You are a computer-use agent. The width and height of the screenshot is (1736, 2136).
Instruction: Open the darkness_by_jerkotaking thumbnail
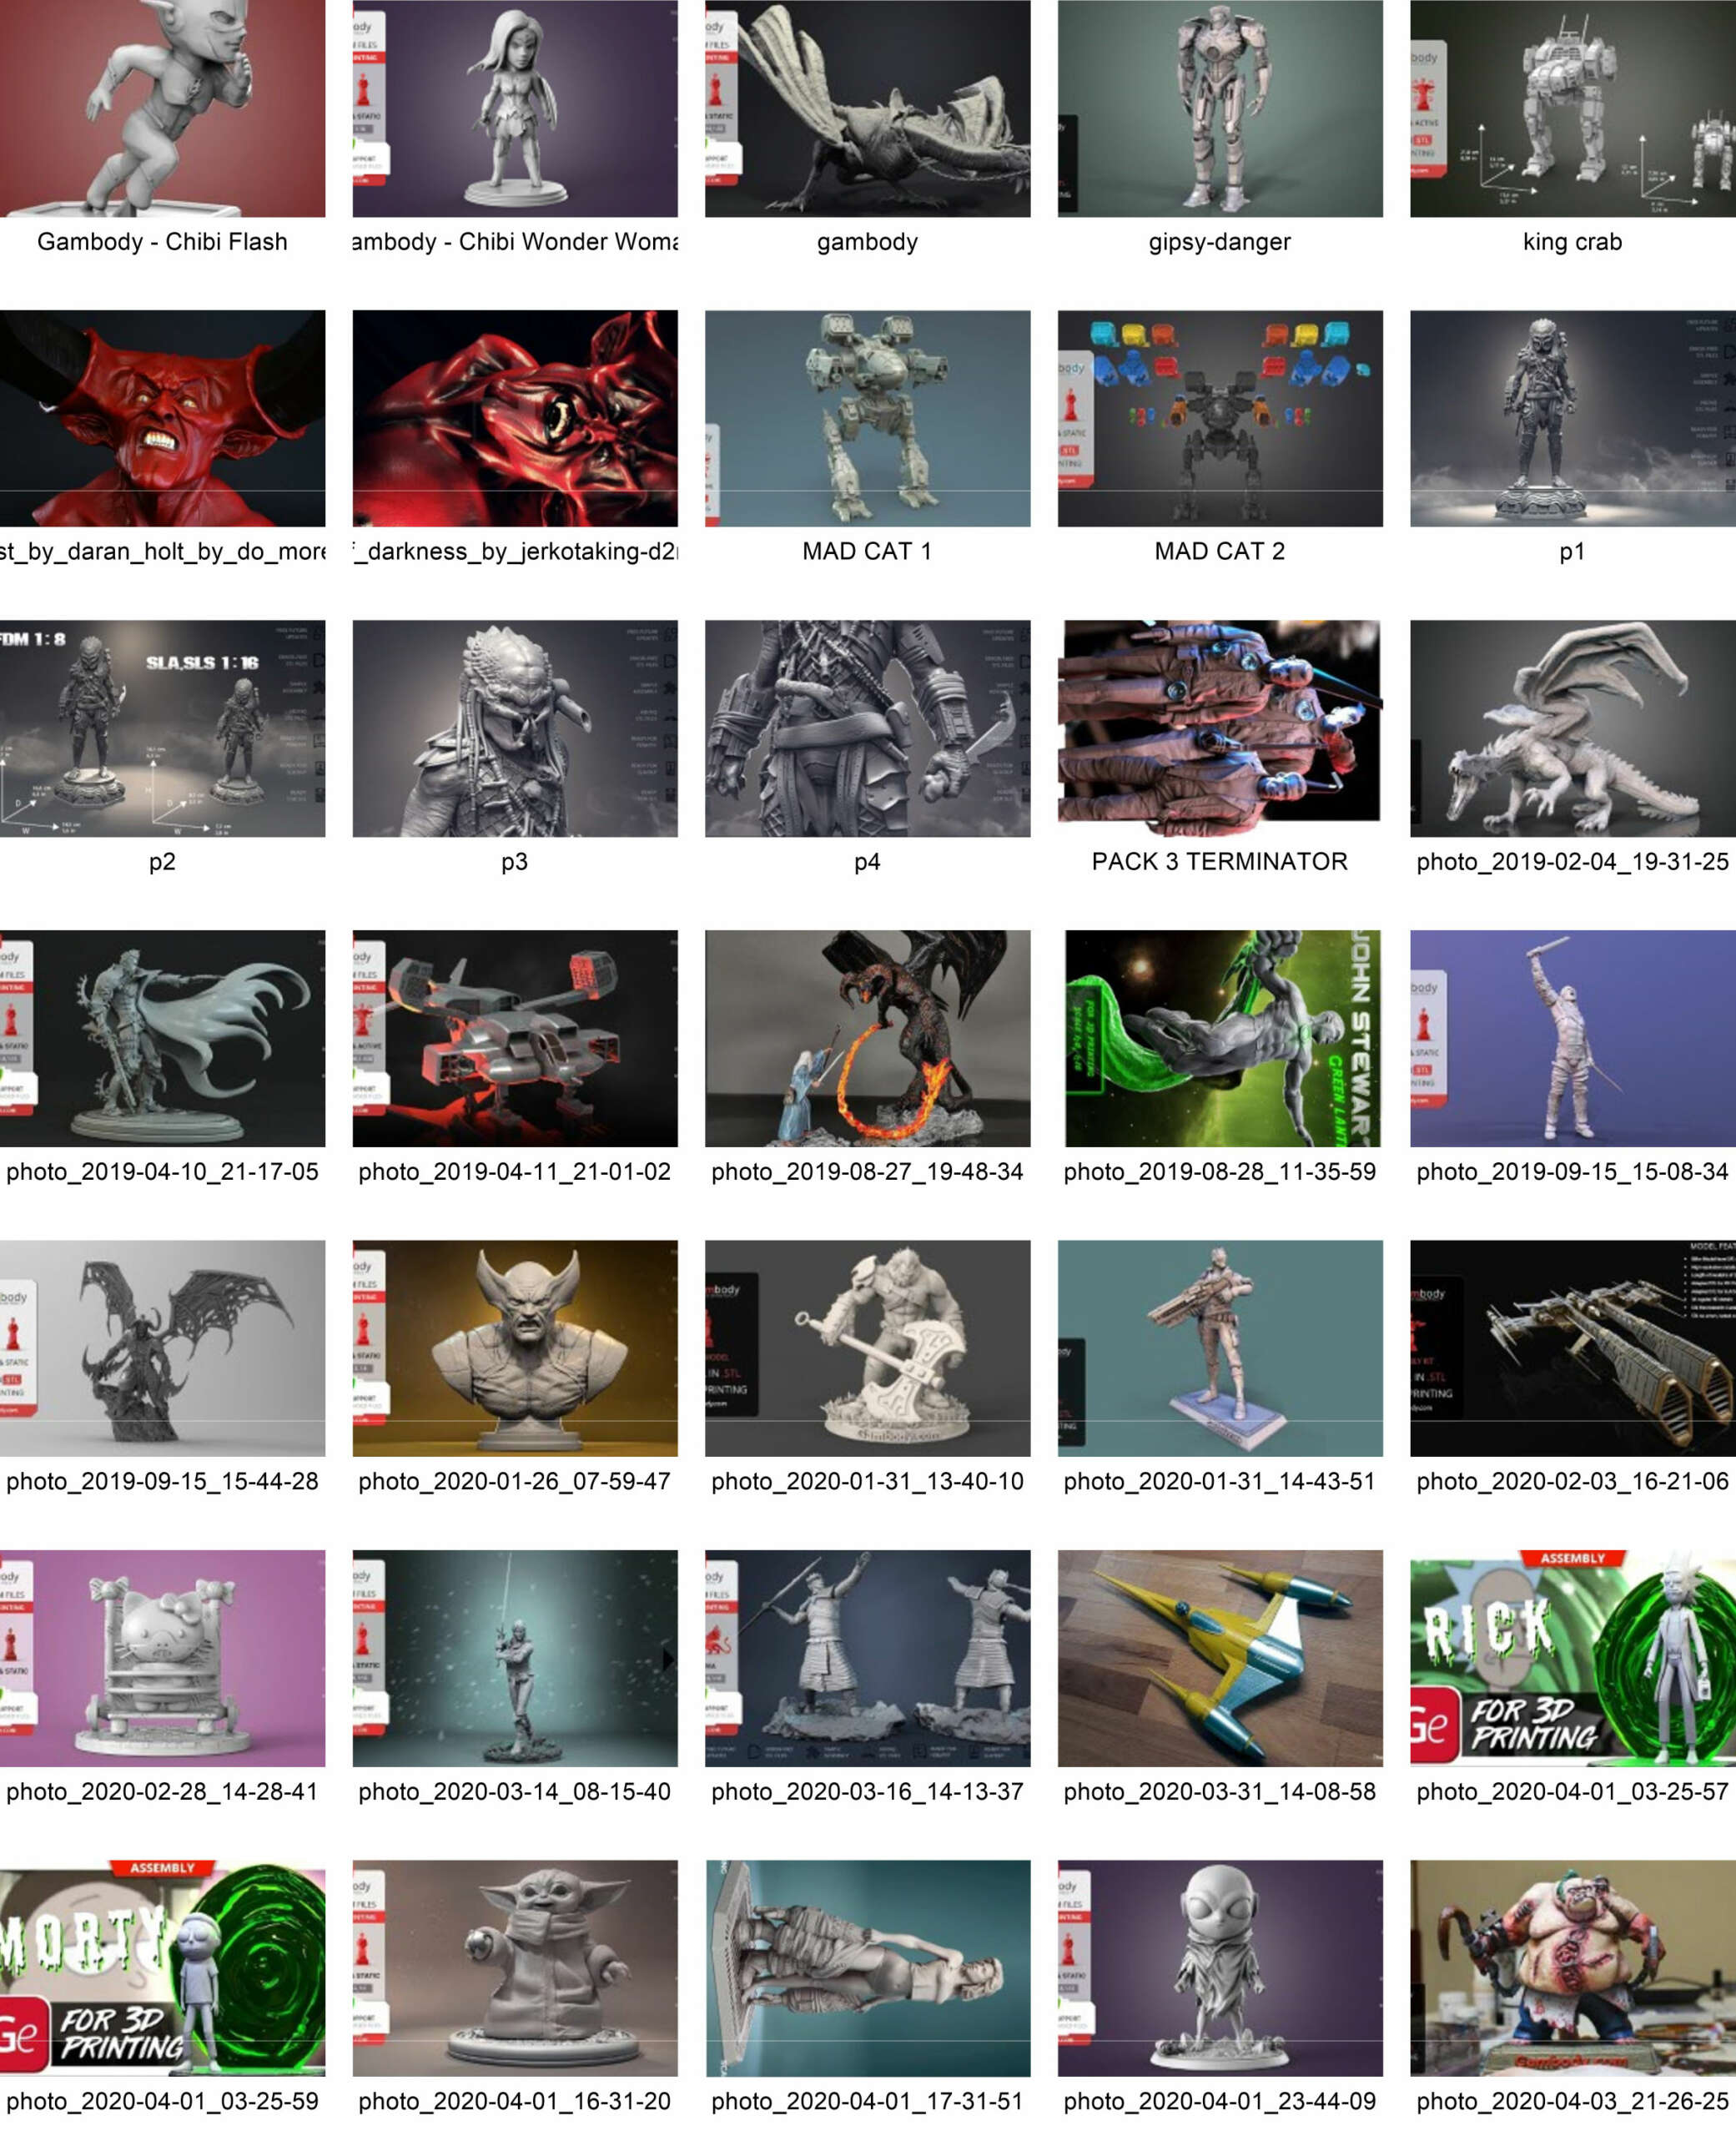[x=515, y=418]
